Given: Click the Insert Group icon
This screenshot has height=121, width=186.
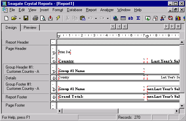Looking at the screenshot, I should (148, 18).
